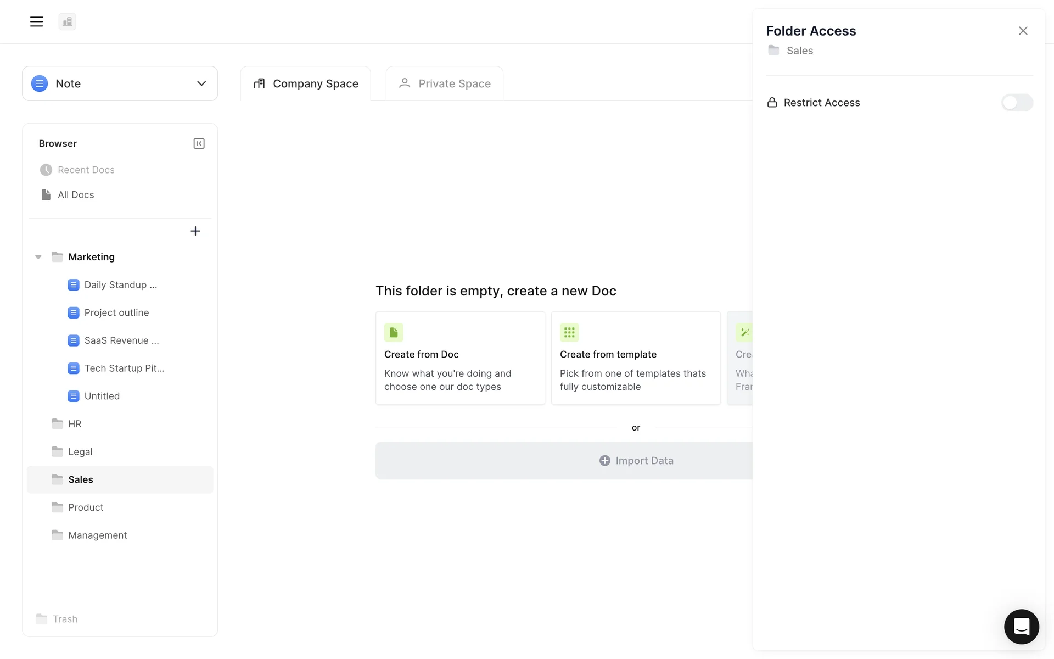Open the hamburger main menu

[x=36, y=22]
